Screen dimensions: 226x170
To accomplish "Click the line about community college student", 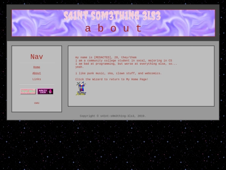I will tap(123, 60).
